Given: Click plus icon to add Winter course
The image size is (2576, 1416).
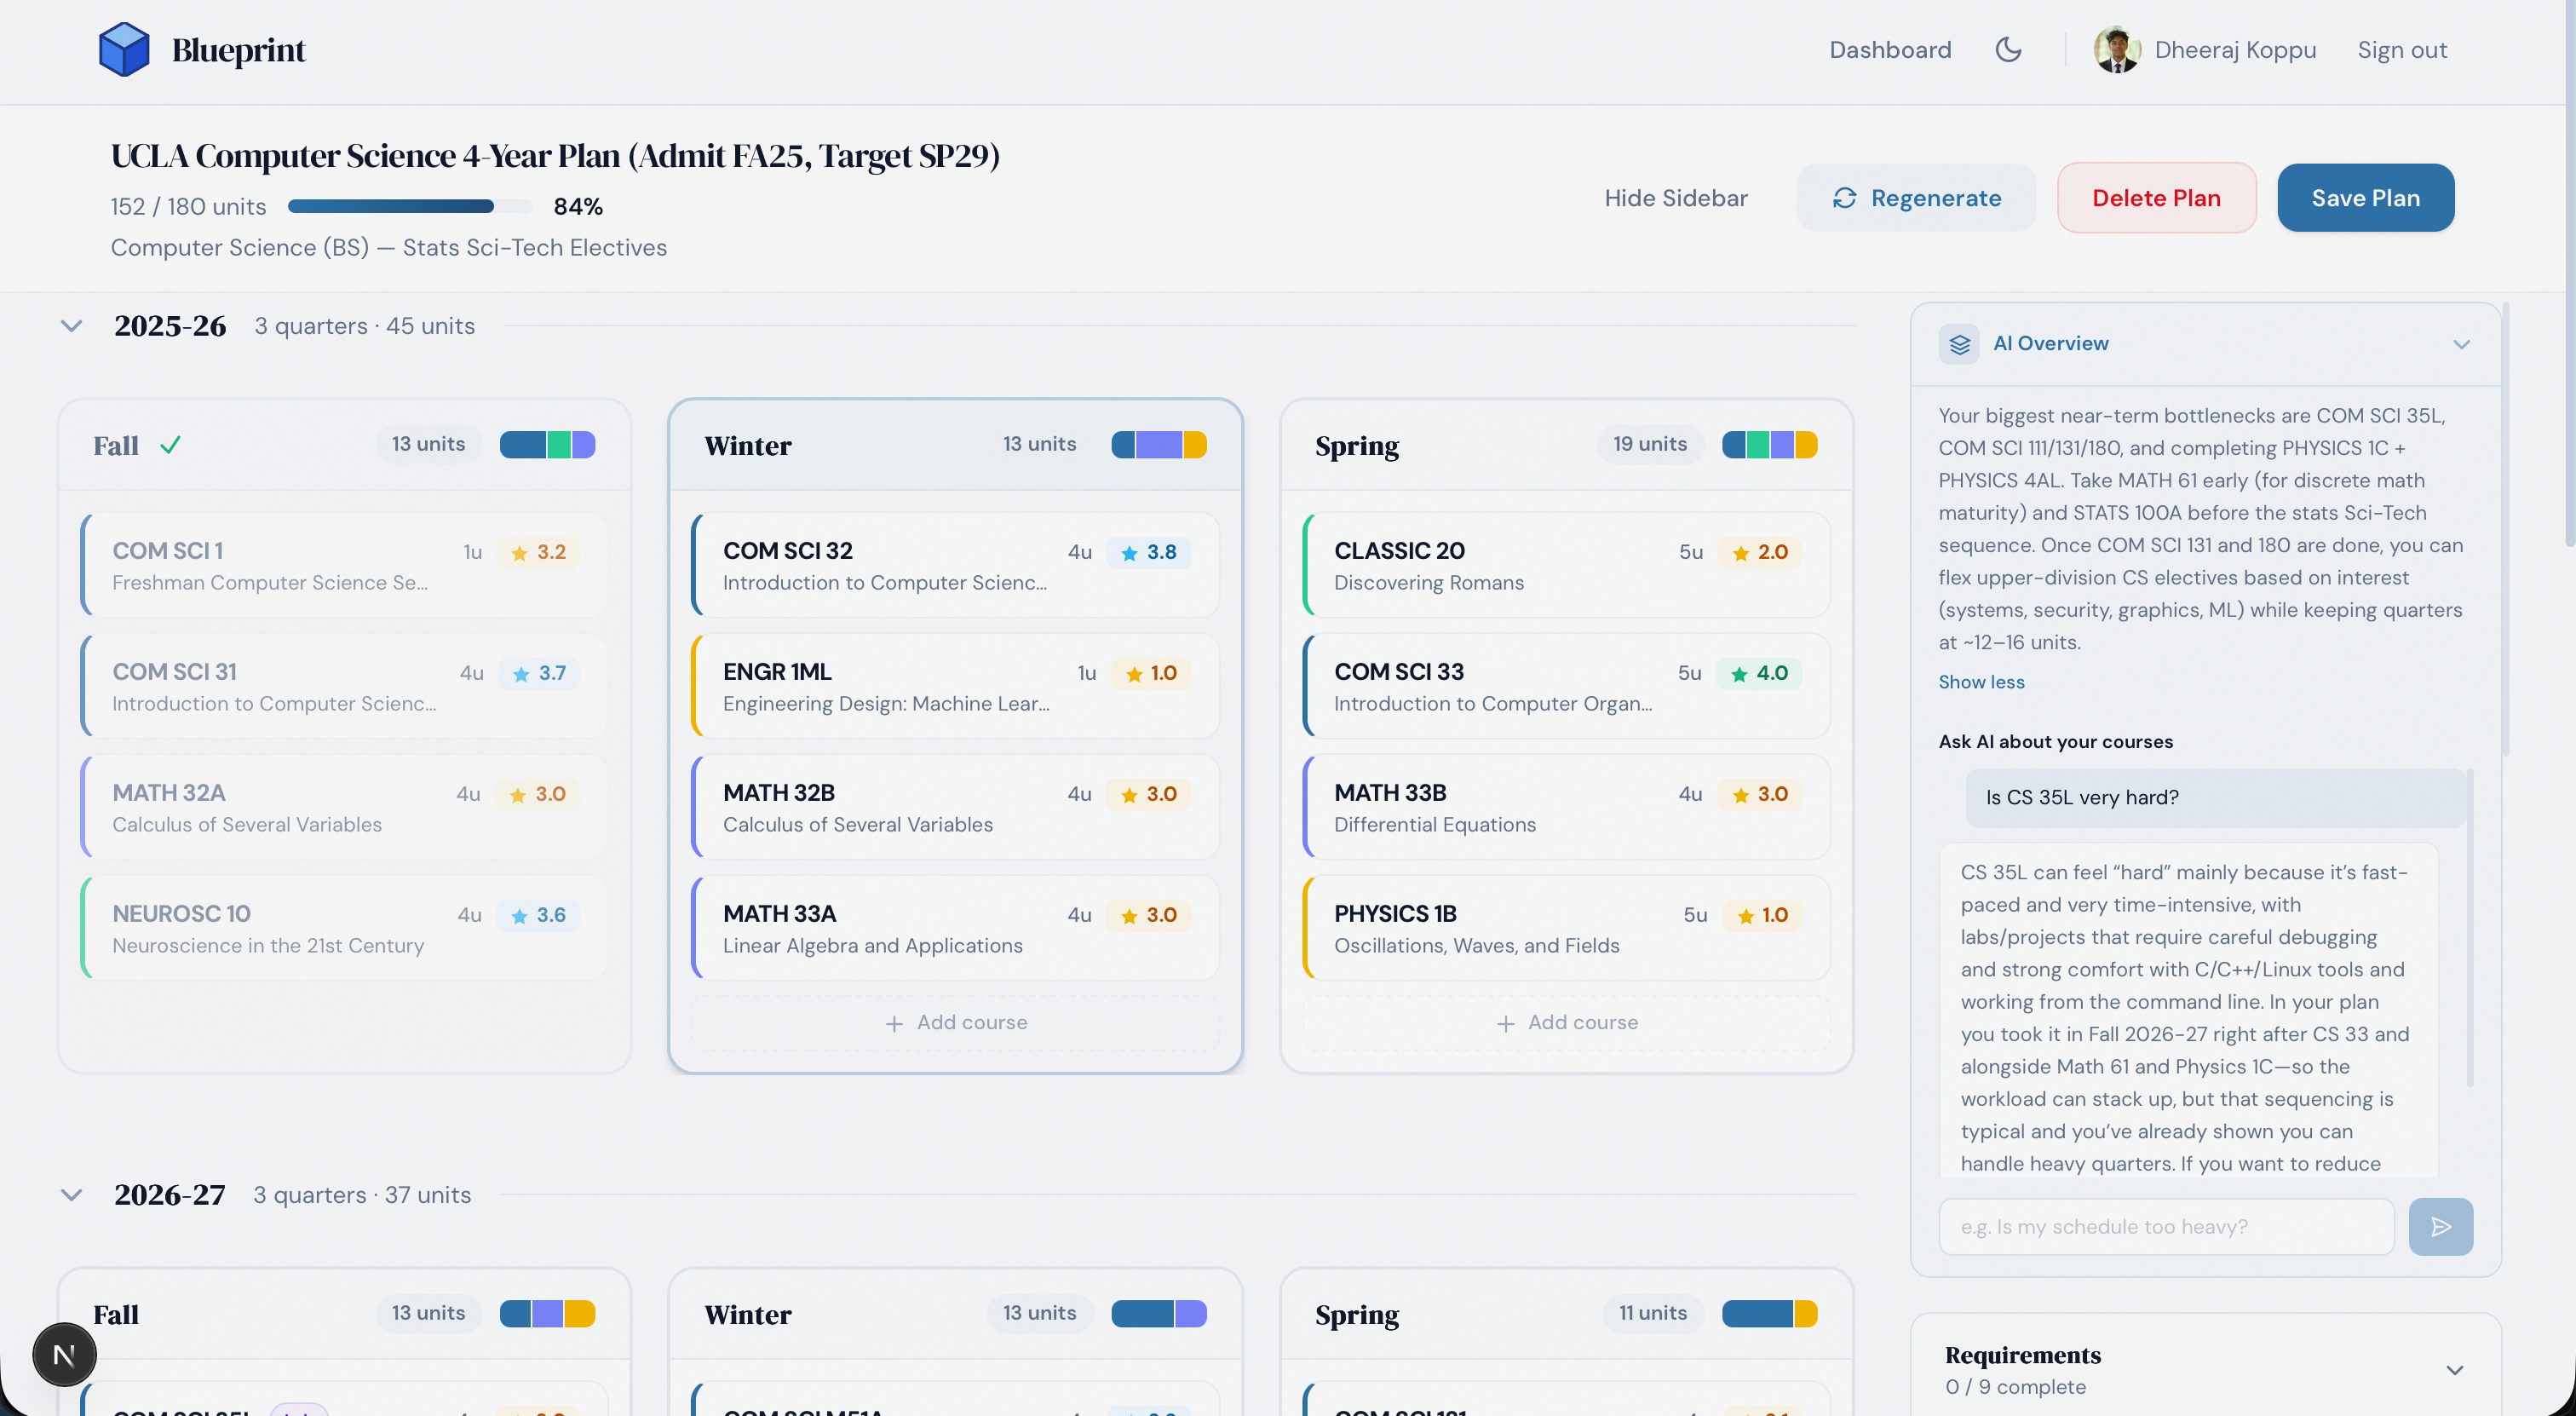Looking at the screenshot, I should pyautogui.click(x=894, y=1023).
